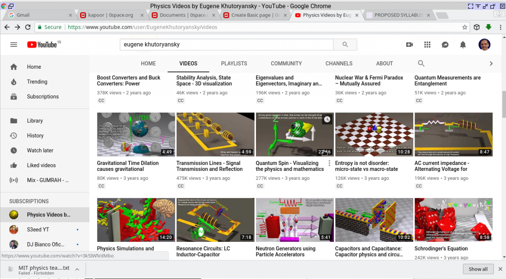Screen dimensions: 506x279
Task: Expand the MIT physics download item arrow
Action: tap(77, 269)
